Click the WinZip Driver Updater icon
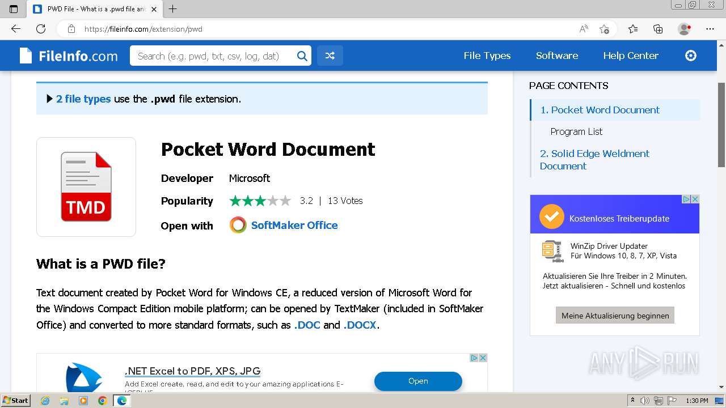The image size is (726, 408). point(552,250)
